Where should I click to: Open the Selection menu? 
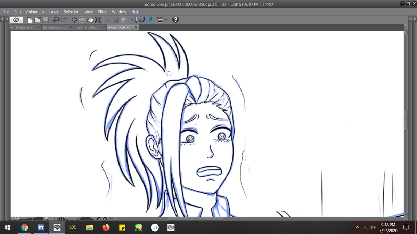click(x=72, y=12)
